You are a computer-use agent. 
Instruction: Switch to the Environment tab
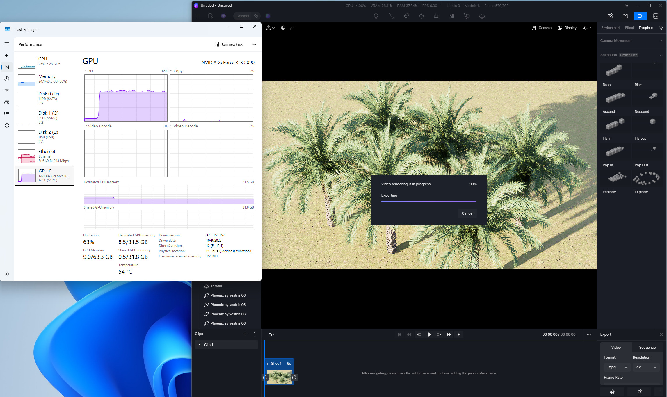click(x=611, y=28)
